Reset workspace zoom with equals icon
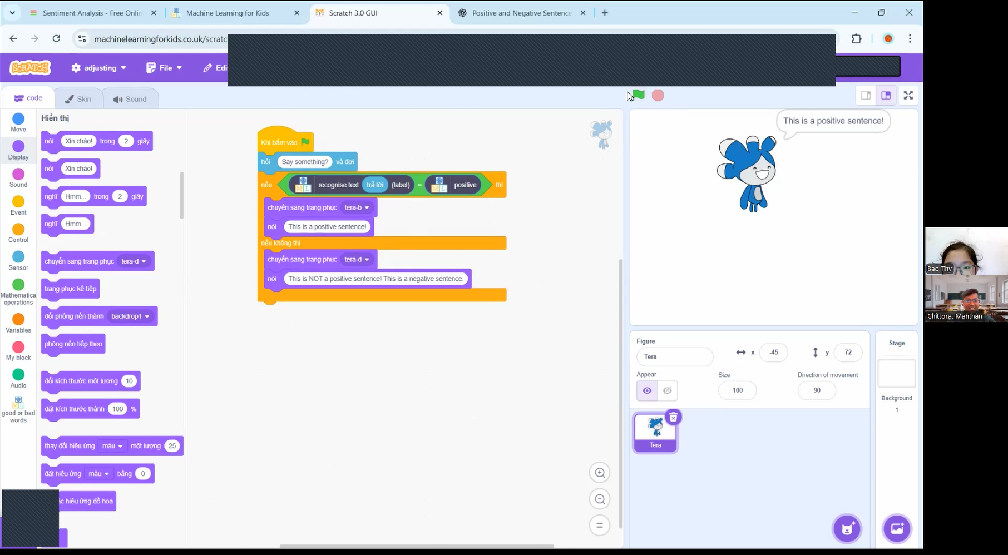The image size is (1008, 555). tap(600, 526)
